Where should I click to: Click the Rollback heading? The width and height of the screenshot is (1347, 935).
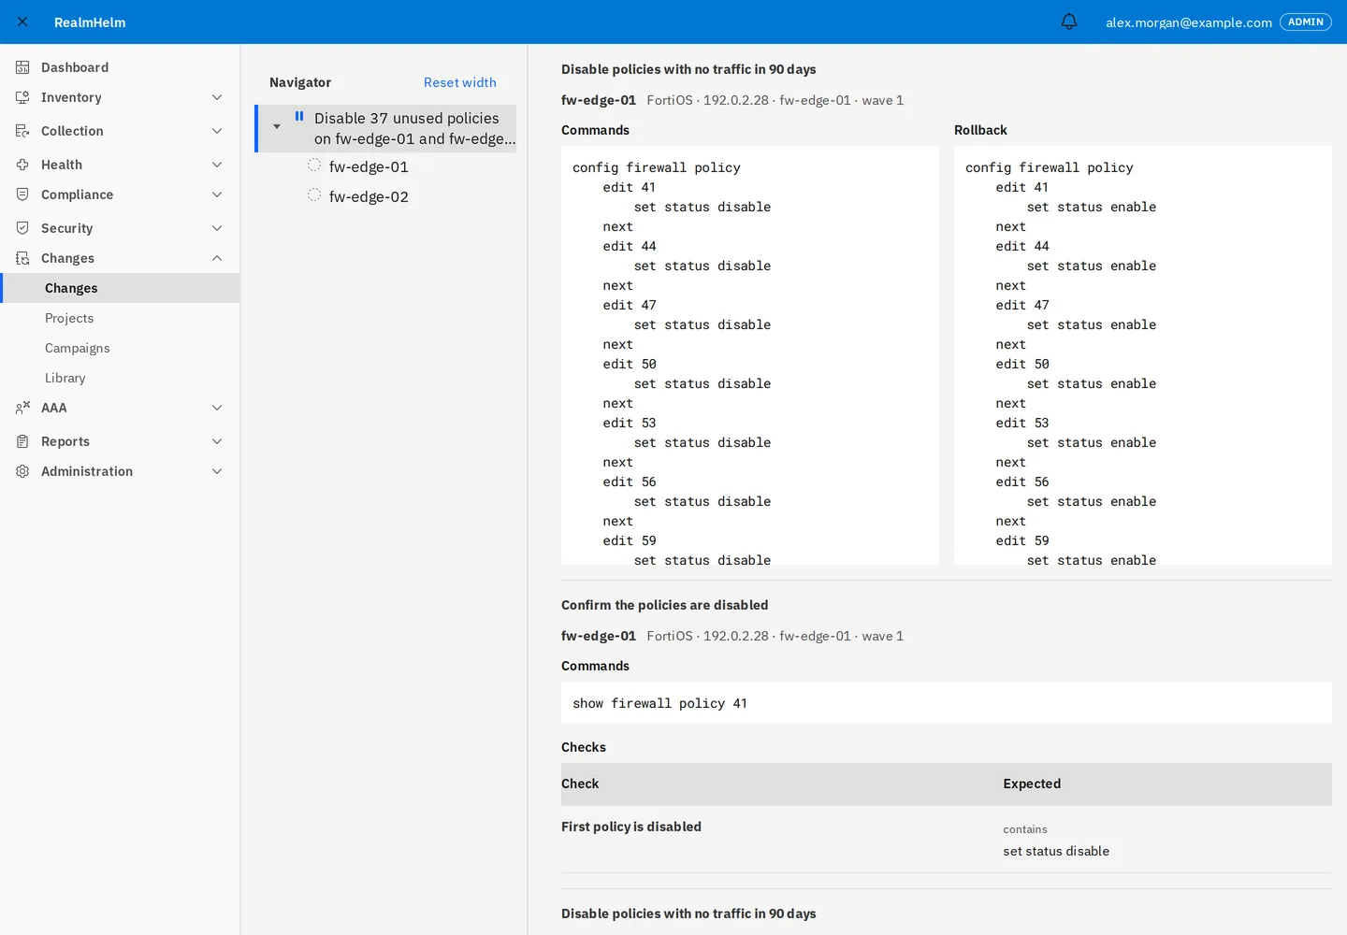(x=980, y=130)
